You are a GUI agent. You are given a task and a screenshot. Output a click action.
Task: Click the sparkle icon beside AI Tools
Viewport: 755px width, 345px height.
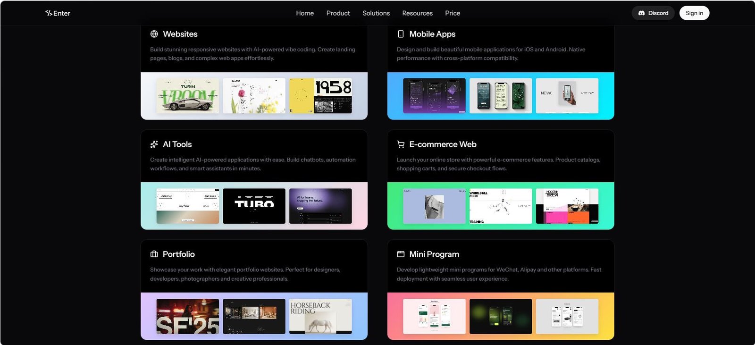pyautogui.click(x=154, y=144)
